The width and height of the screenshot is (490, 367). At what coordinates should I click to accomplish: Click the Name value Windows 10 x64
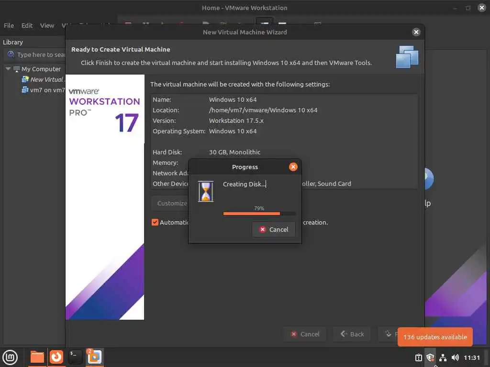click(233, 99)
